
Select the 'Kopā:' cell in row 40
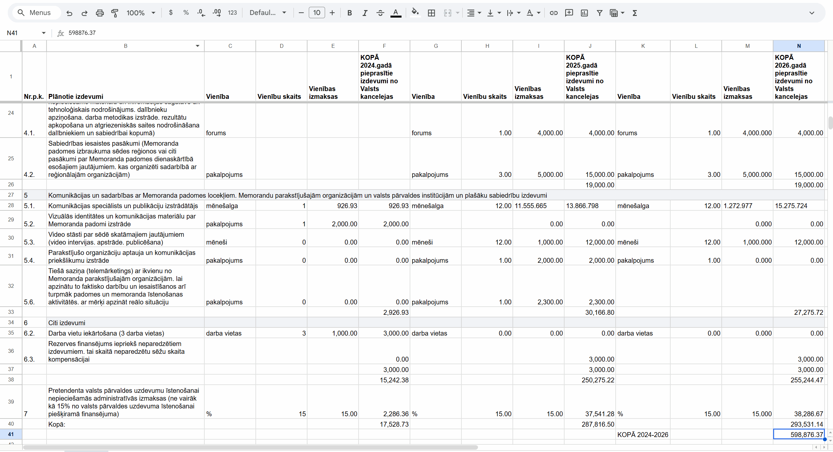pos(125,424)
